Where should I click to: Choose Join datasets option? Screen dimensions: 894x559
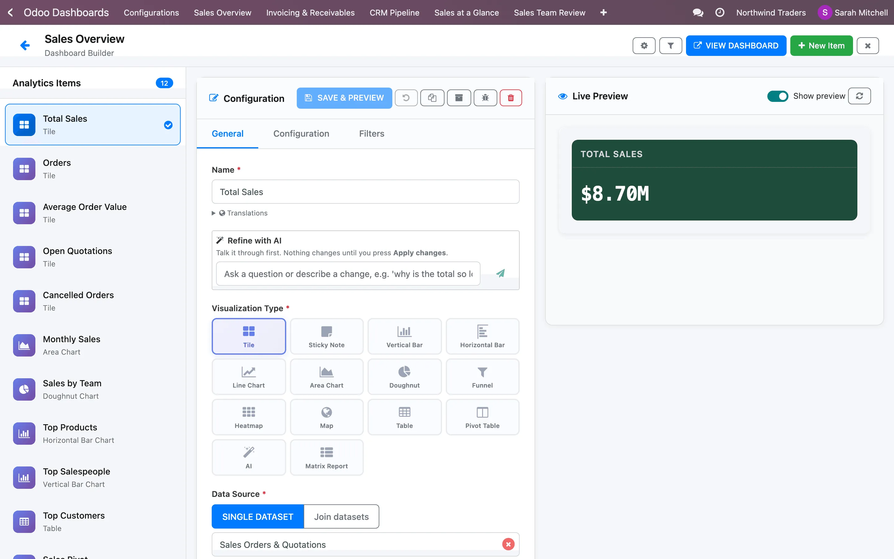[341, 516]
